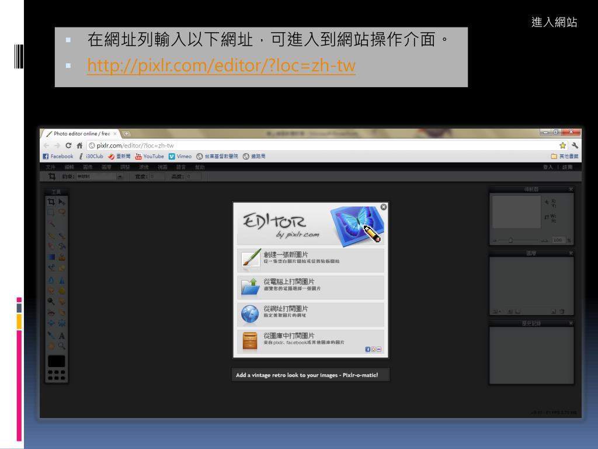Select the Drawing shape tool

pyautogui.click(x=62, y=268)
